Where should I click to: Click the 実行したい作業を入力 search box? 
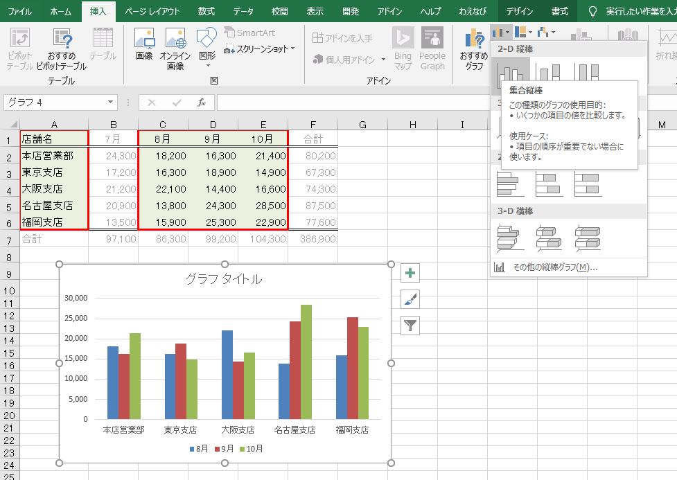641,11
